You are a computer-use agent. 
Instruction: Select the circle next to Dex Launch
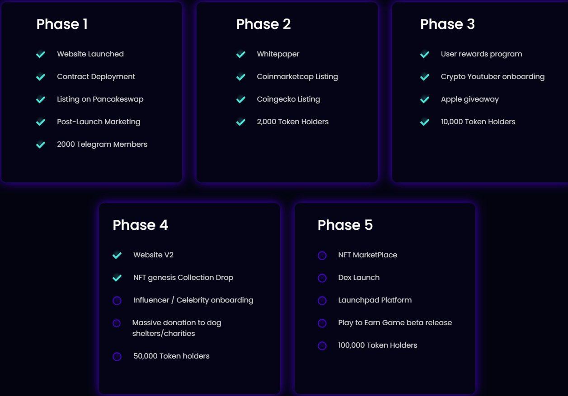322,278
